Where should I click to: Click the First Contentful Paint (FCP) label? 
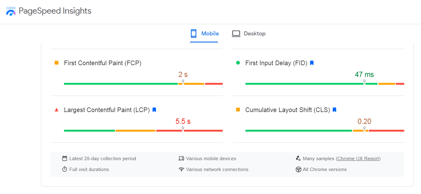coord(103,63)
